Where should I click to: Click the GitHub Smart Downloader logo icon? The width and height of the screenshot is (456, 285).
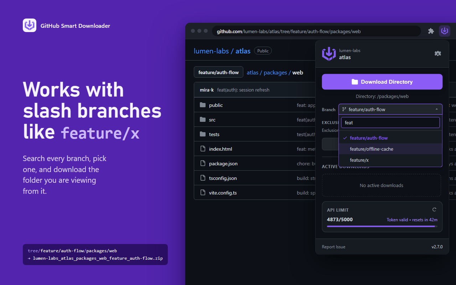pyautogui.click(x=30, y=25)
